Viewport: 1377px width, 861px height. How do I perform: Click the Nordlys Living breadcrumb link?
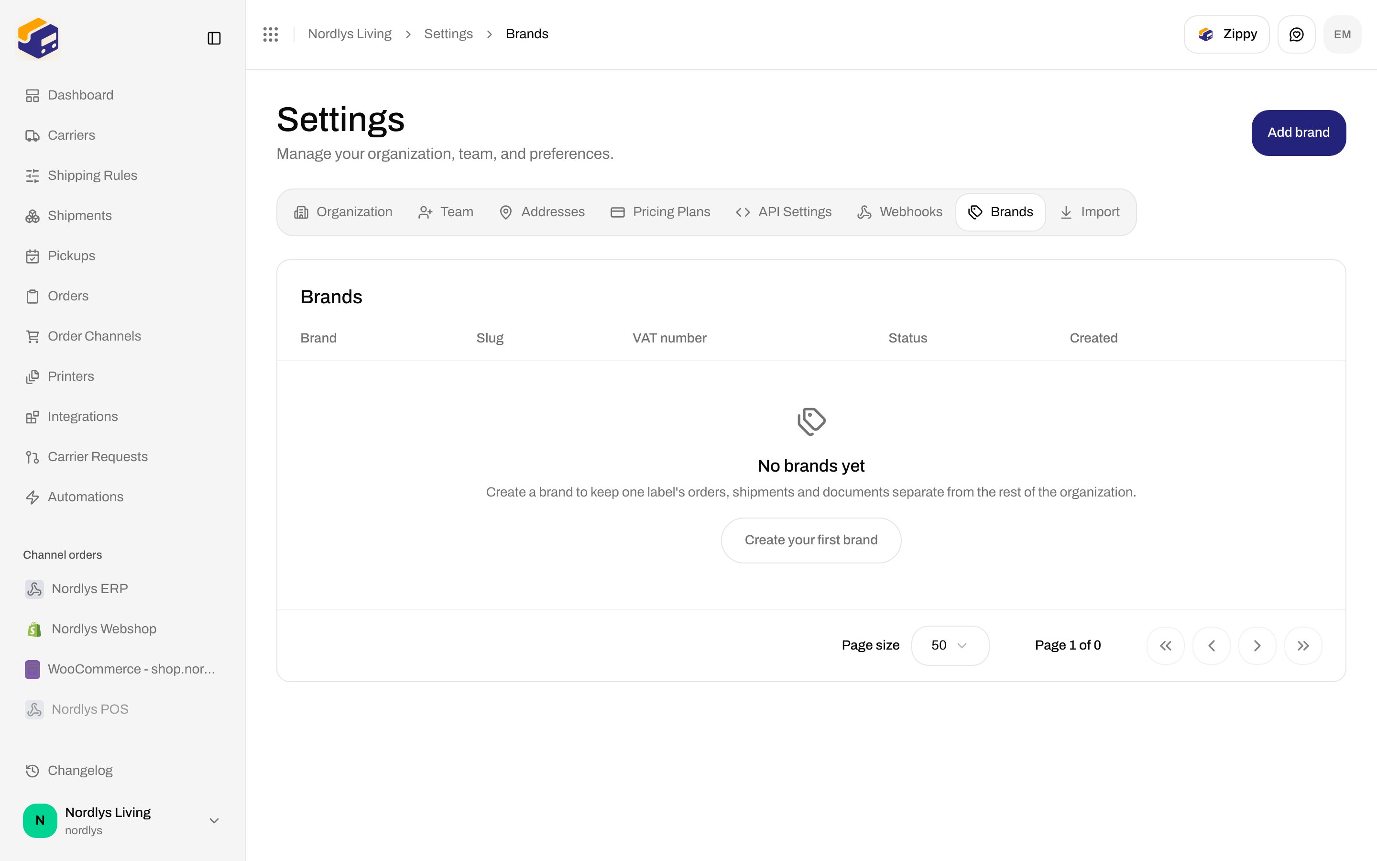pos(350,34)
